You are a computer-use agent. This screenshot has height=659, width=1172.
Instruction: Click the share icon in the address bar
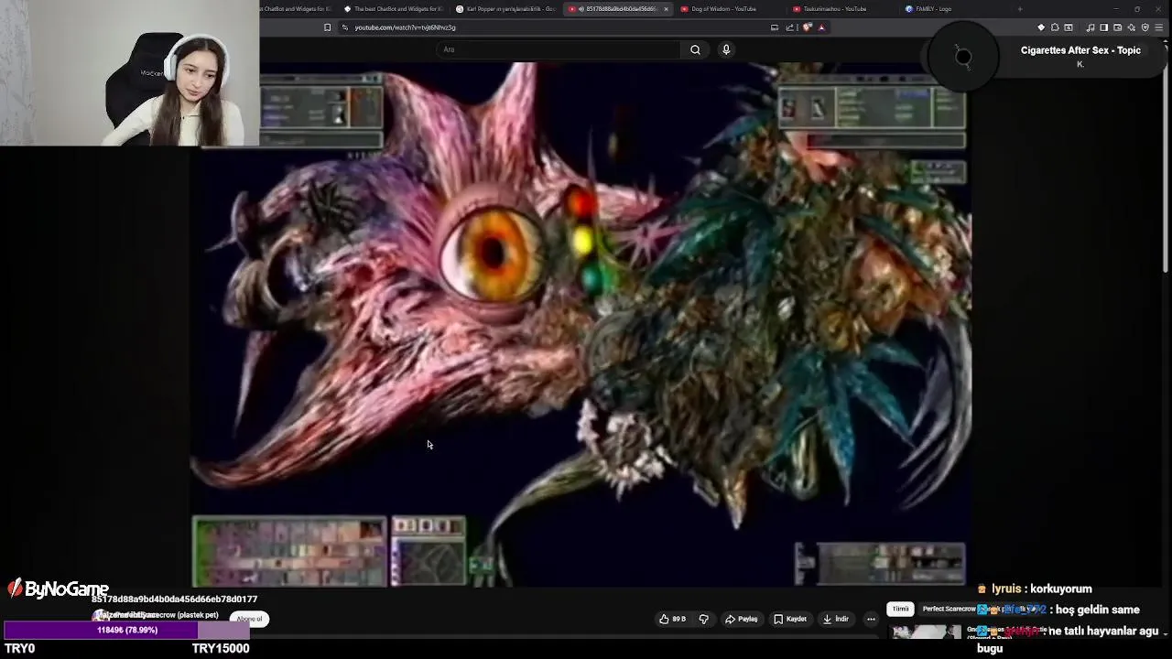[x=789, y=27]
